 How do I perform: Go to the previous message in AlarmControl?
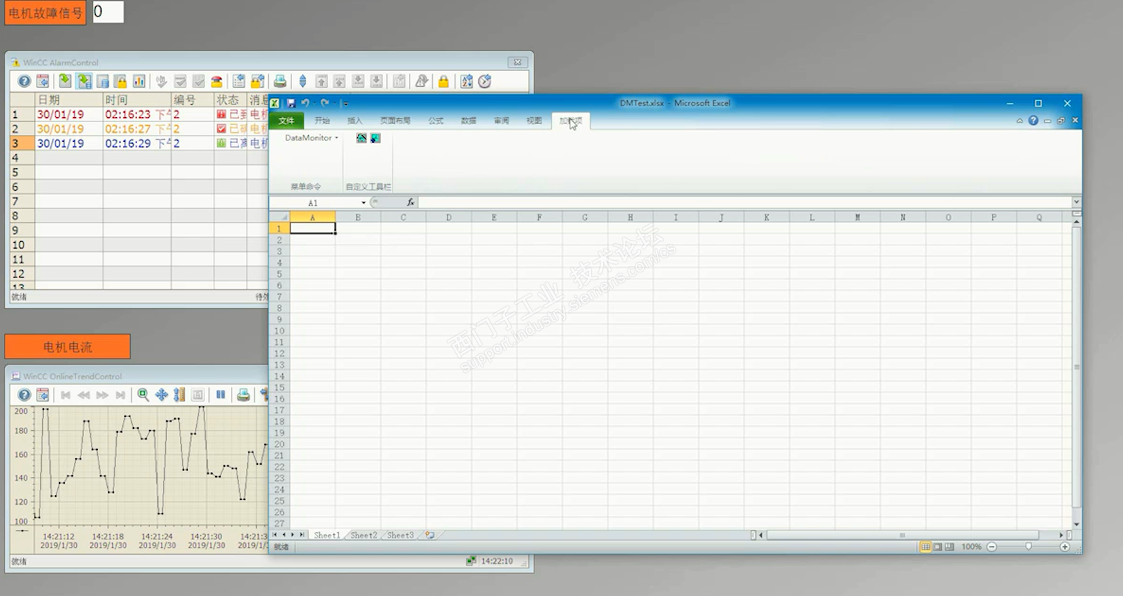click(339, 81)
